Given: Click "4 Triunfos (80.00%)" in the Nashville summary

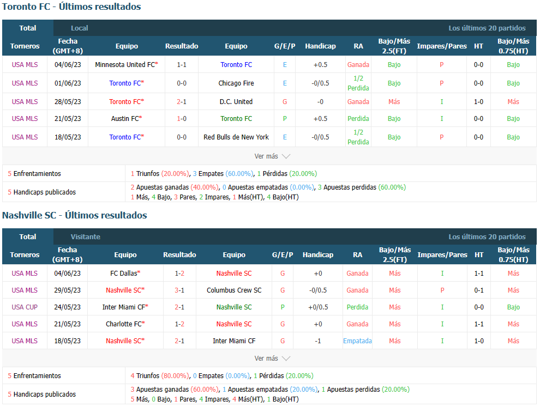Looking at the screenshot, I should point(160,376).
